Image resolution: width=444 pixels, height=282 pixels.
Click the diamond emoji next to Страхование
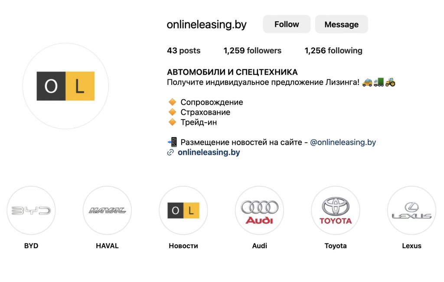tap(172, 112)
